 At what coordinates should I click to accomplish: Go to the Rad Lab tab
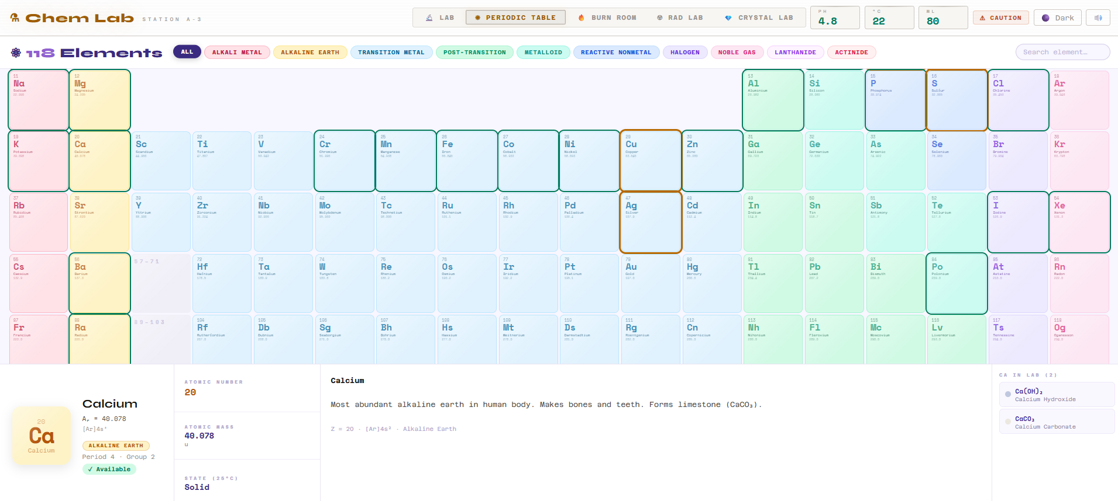[x=680, y=18]
